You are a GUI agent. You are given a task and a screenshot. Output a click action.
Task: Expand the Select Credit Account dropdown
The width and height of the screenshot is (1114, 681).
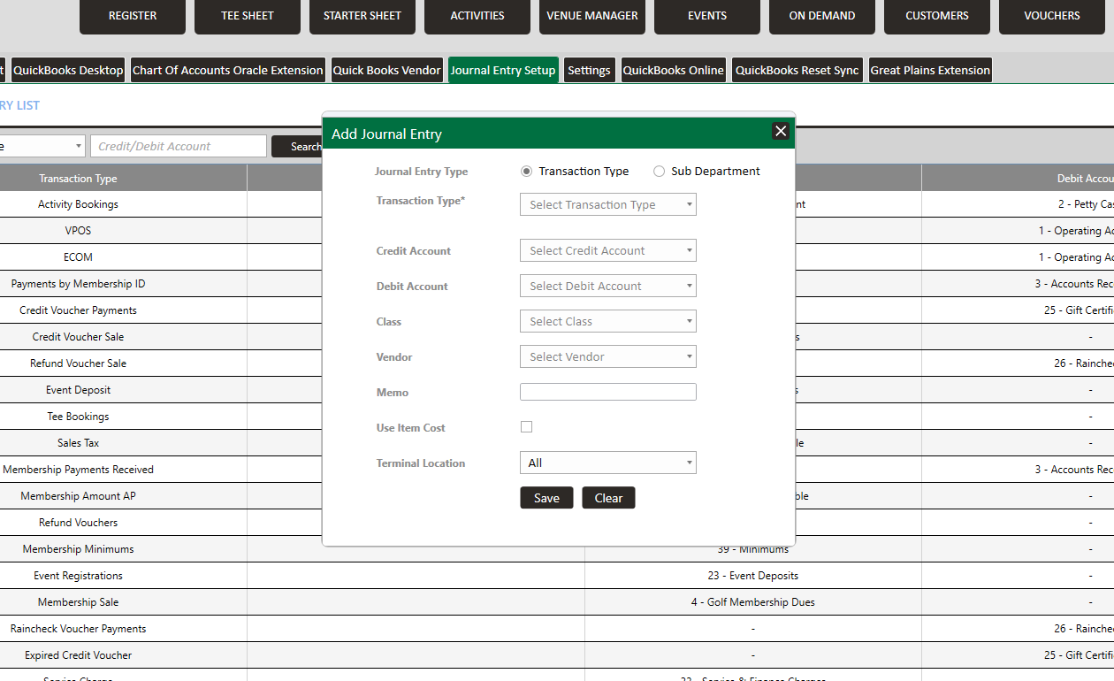coord(607,251)
